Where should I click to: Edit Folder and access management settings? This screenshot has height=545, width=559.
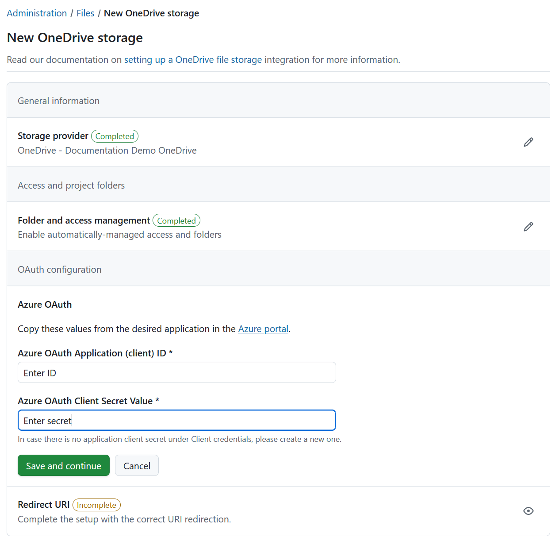pyautogui.click(x=528, y=226)
